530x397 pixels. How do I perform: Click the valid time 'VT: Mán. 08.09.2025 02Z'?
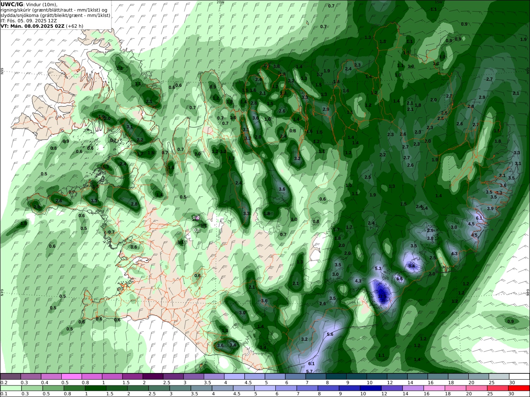pos(32,26)
